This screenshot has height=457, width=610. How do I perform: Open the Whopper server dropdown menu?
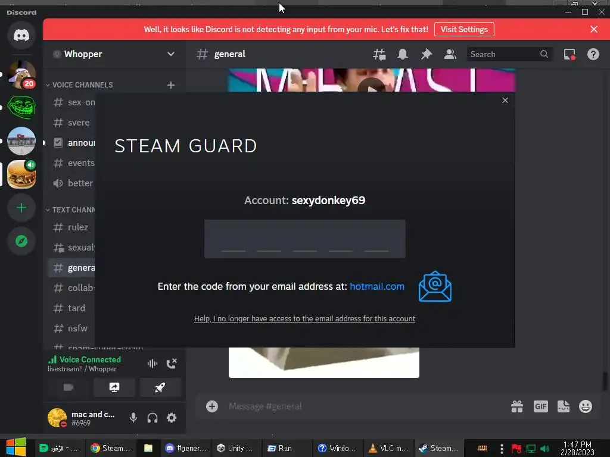pos(171,54)
